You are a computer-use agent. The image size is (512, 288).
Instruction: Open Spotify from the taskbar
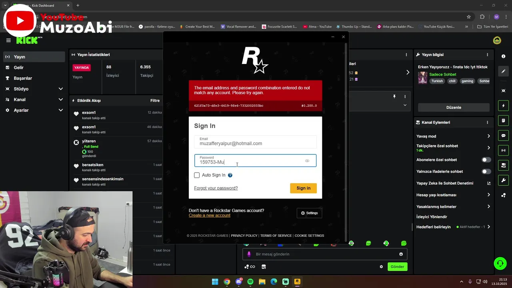[x=250, y=282]
